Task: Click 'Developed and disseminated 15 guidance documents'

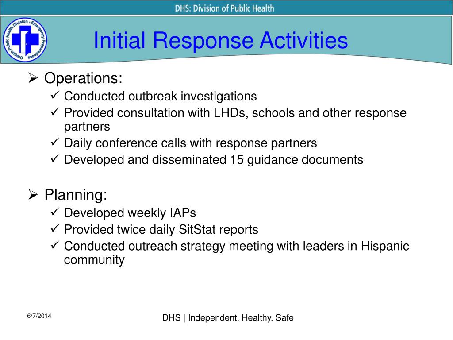Action: 214,159
